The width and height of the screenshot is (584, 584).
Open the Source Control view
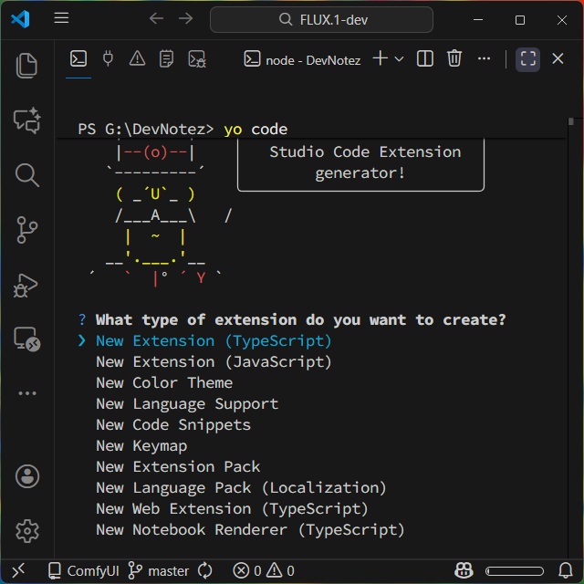(27, 229)
